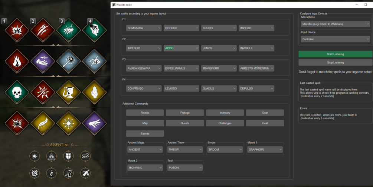Viewport: 373px width, 187px height.
Task: Click the Quests command button
Action: point(185,123)
